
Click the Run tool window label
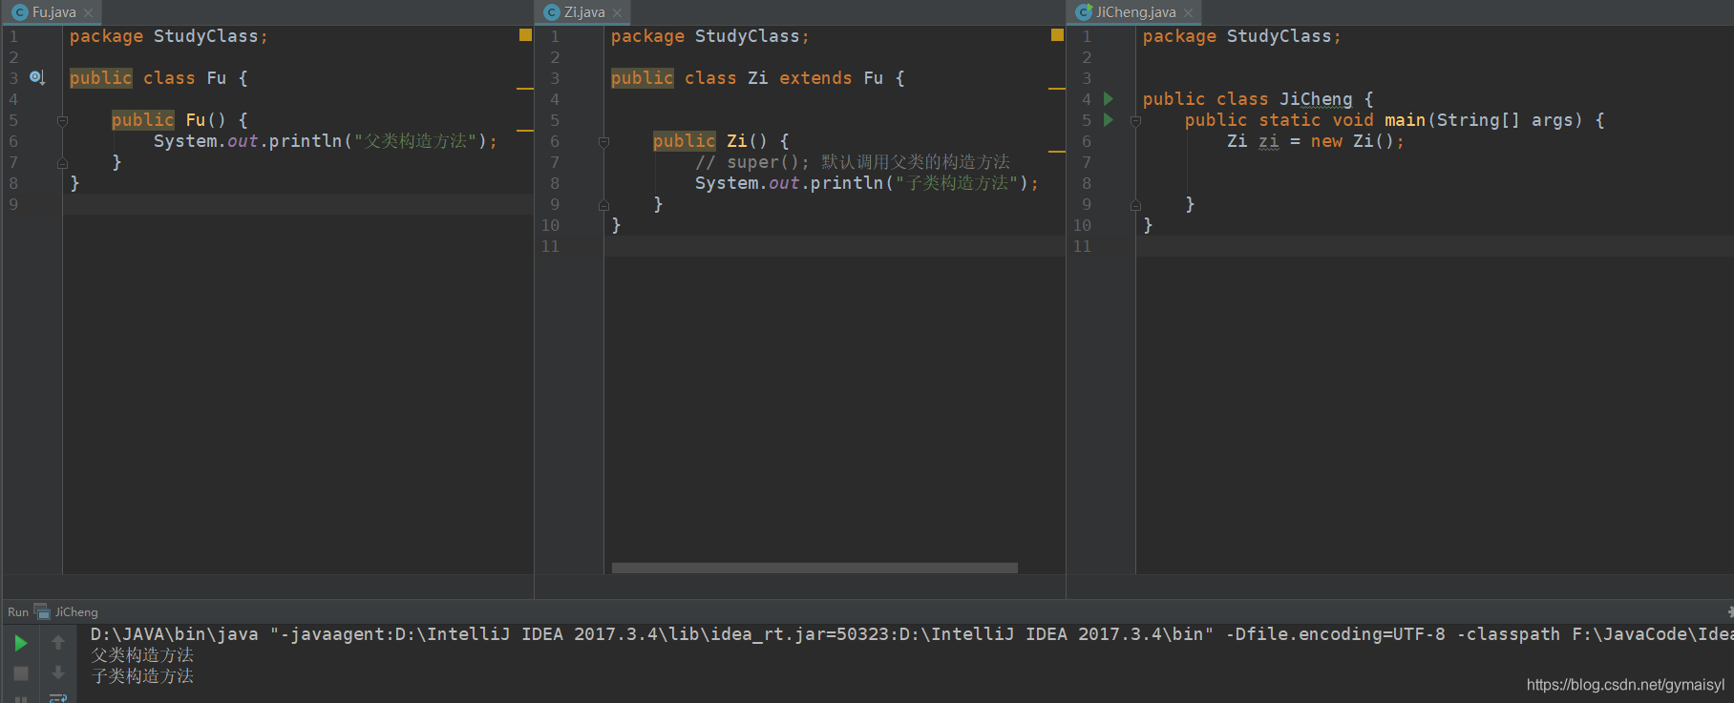tap(18, 611)
